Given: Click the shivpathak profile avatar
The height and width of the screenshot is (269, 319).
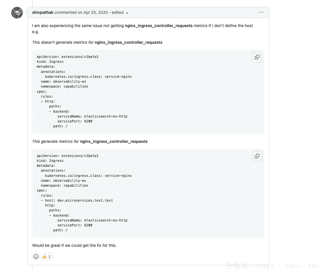Looking at the screenshot, I should [x=17, y=13].
